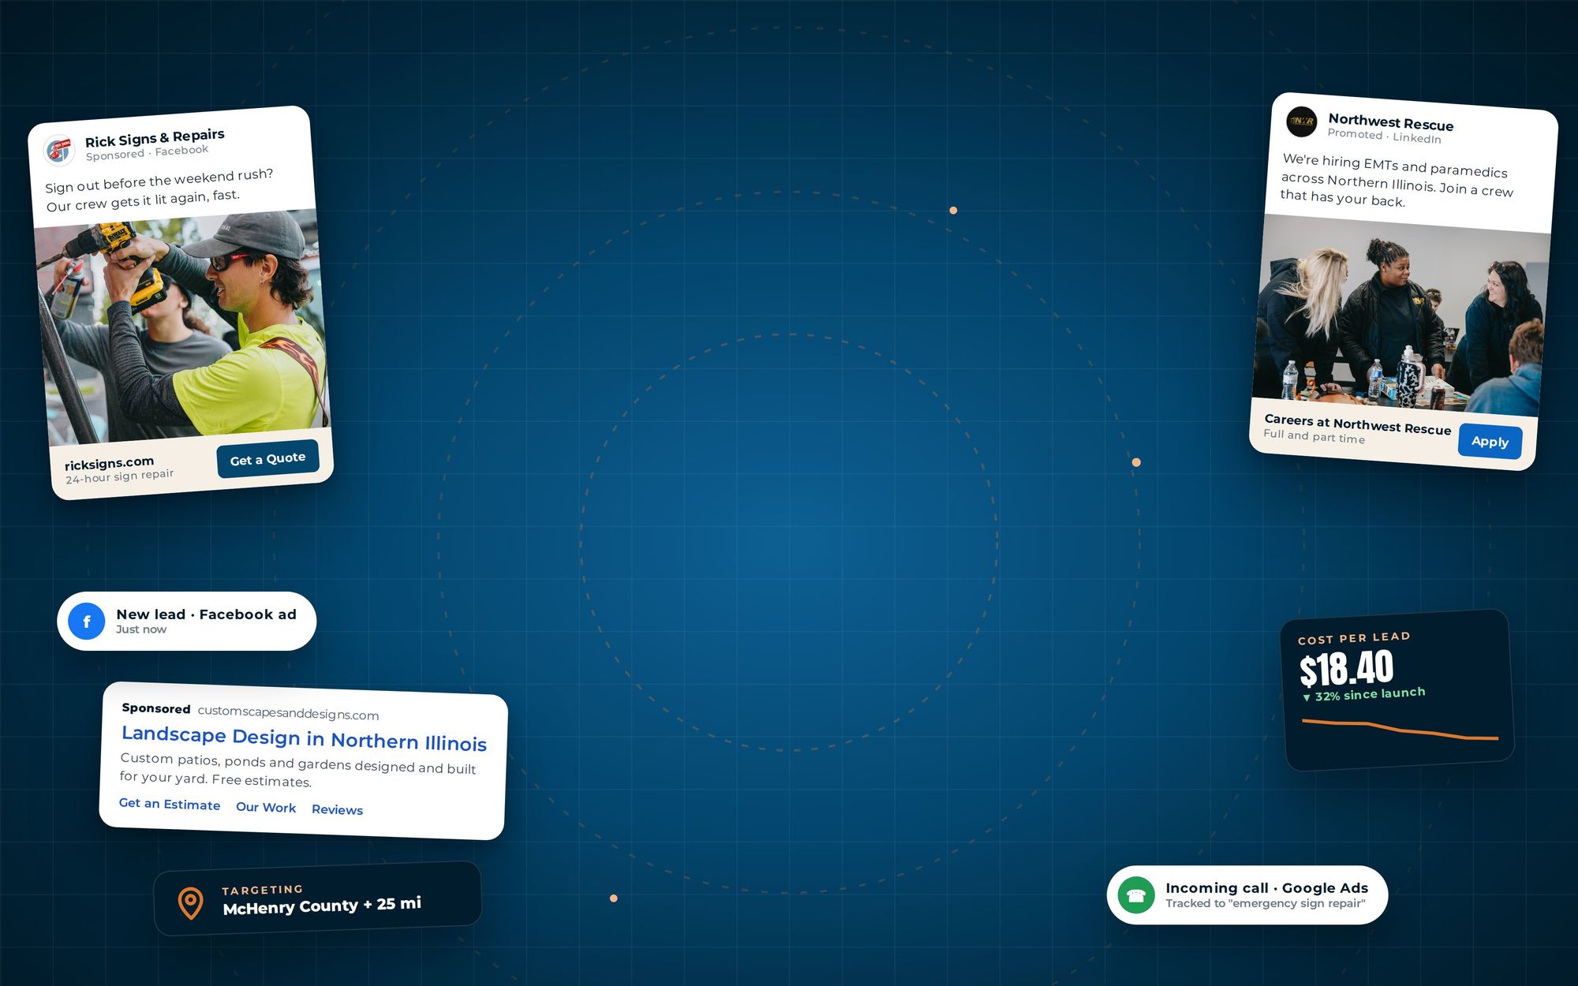Click the "New lead · Facebook ad" text

206,614
